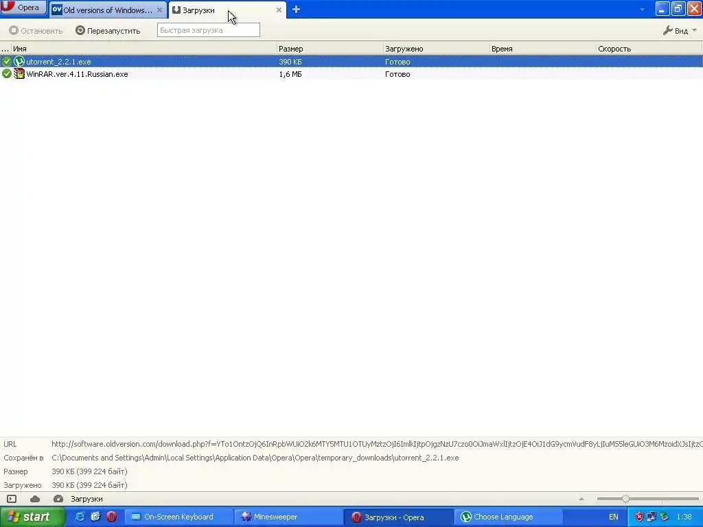This screenshot has height=527, width=703.
Task: Switch to On-Screen Keyboard taskbar button
Action: click(178, 517)
